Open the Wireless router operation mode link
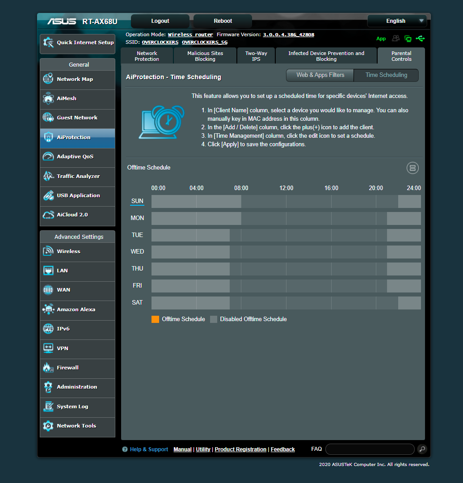The height and width of the screenshot is (483, 463). coord(190,34)
